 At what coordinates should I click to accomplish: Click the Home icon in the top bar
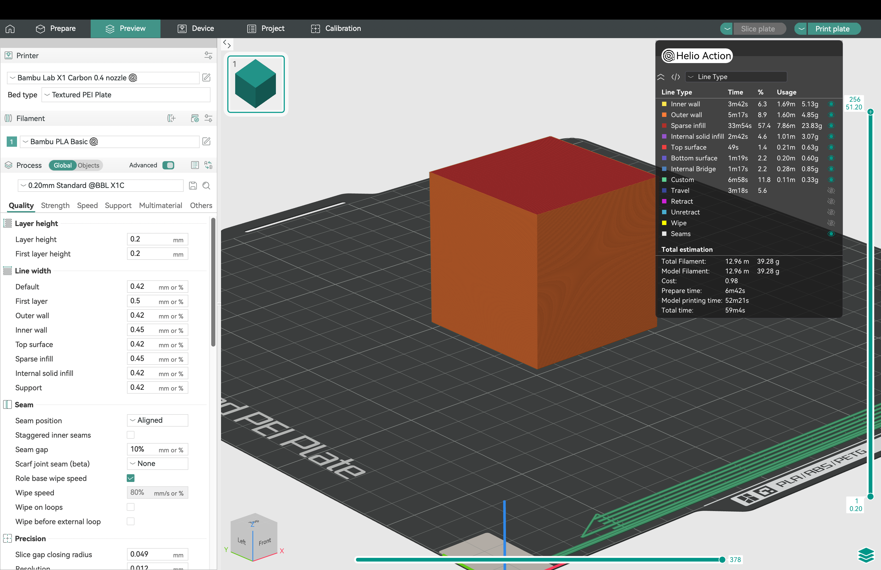click(x=10, y=29)
